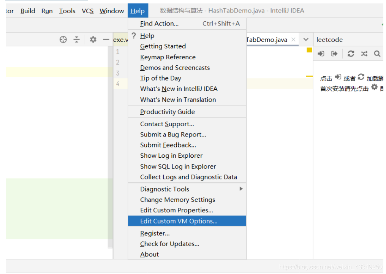
Task: Select Contact Support...
Action: click(187, 124)
